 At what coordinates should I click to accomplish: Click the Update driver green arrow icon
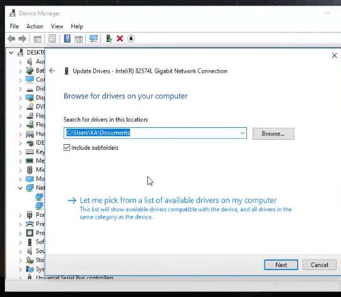108,39
